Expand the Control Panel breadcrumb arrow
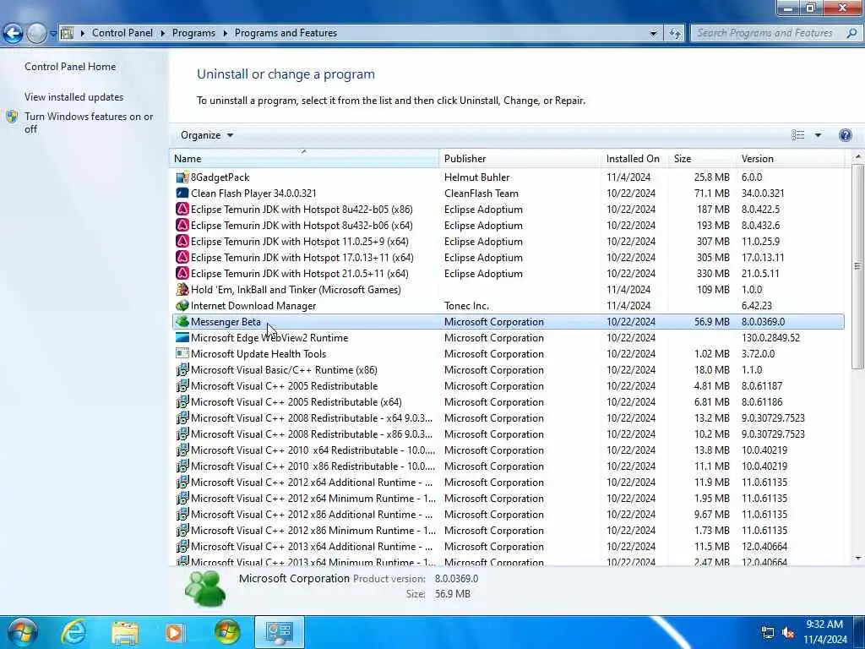 pos(163,33)
